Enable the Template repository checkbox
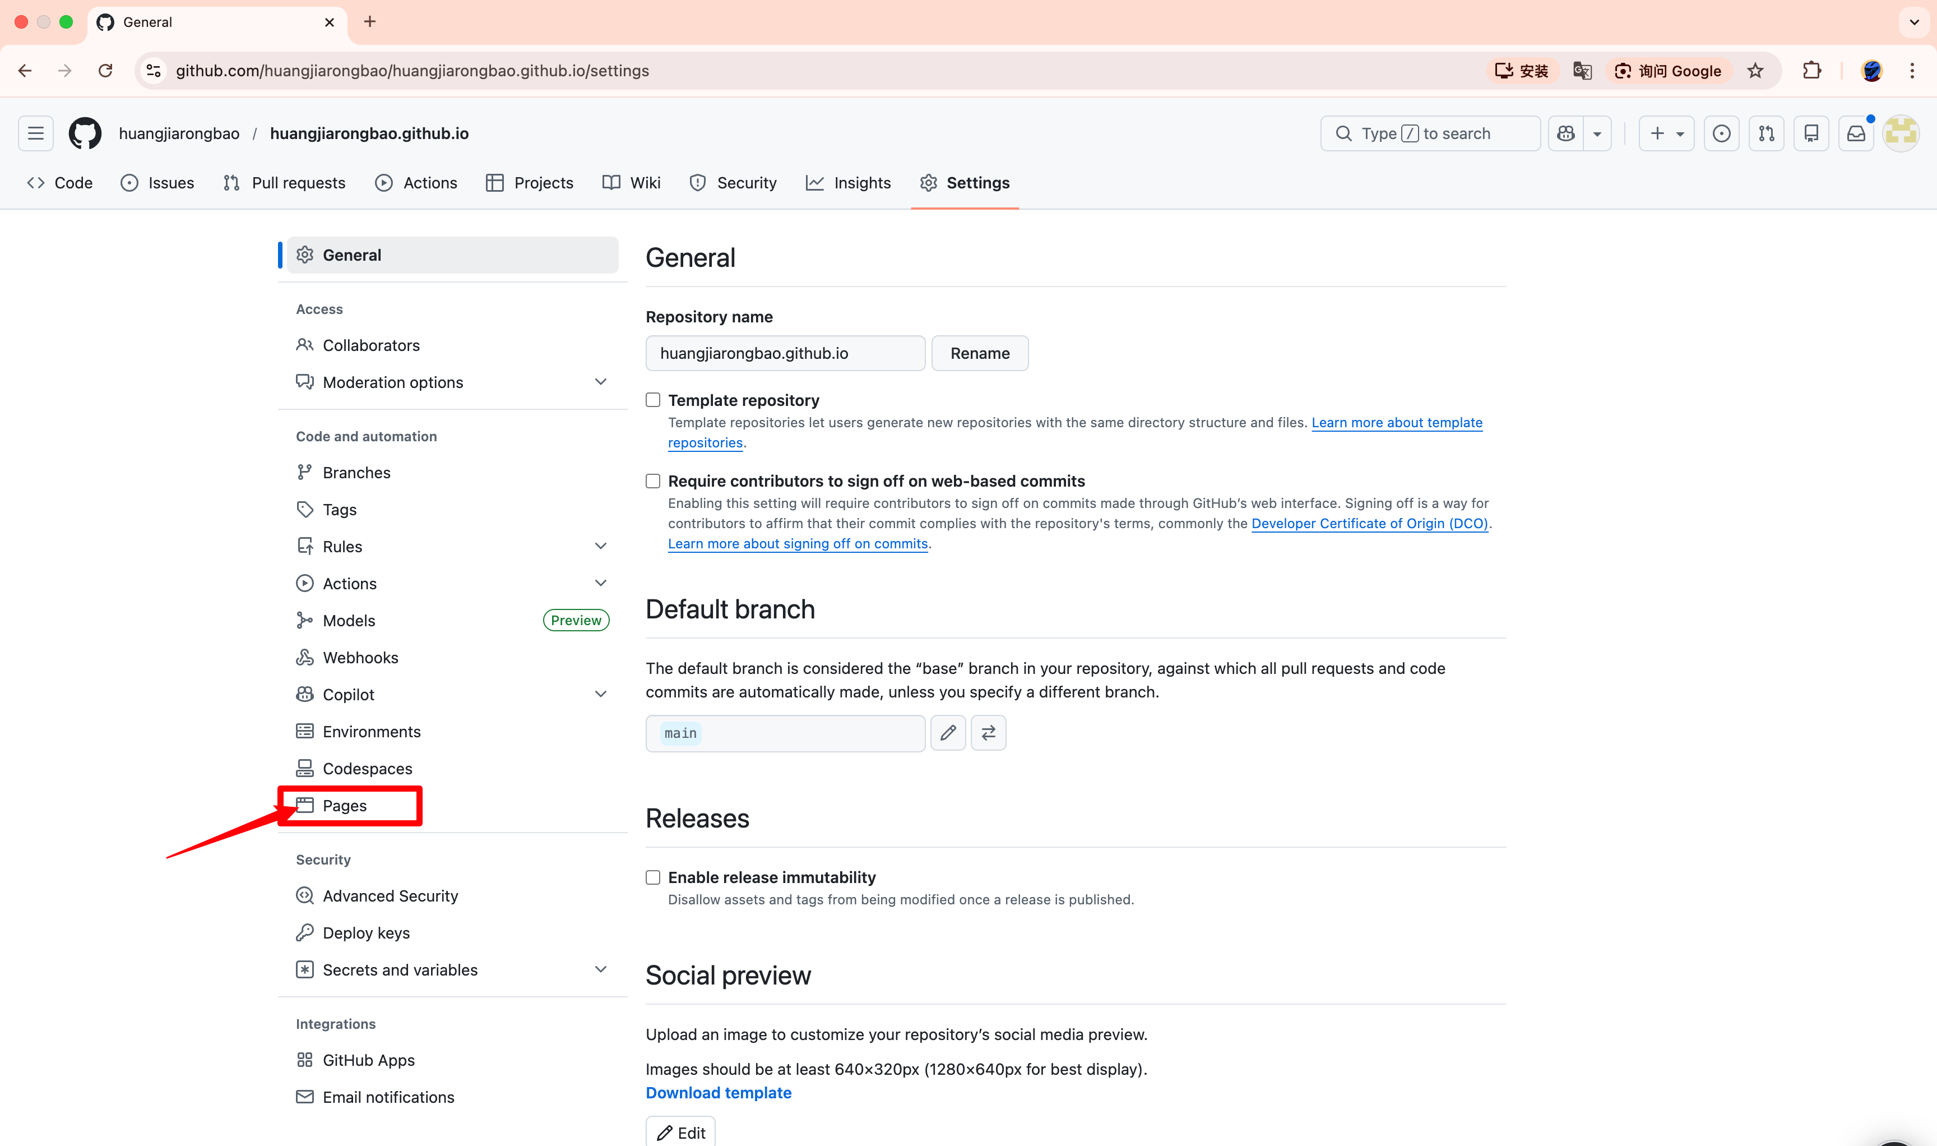Screen dimensions: 1937x1146 [653, 400]
